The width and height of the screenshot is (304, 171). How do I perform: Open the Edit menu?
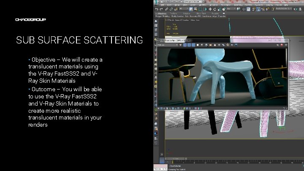163,5
